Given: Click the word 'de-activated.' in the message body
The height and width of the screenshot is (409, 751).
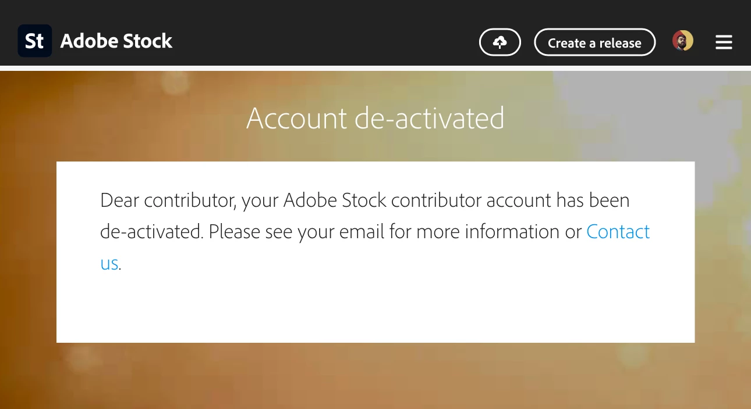Looking at the screenshot, I should point(151,232).
